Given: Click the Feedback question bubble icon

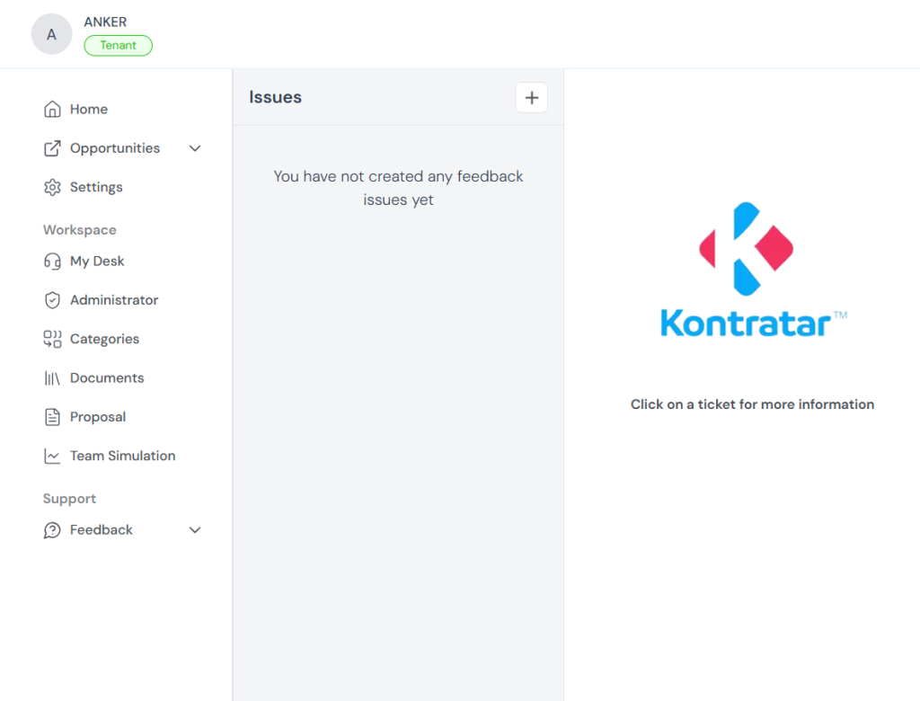Looking at the screenshot, I should 52,530.
